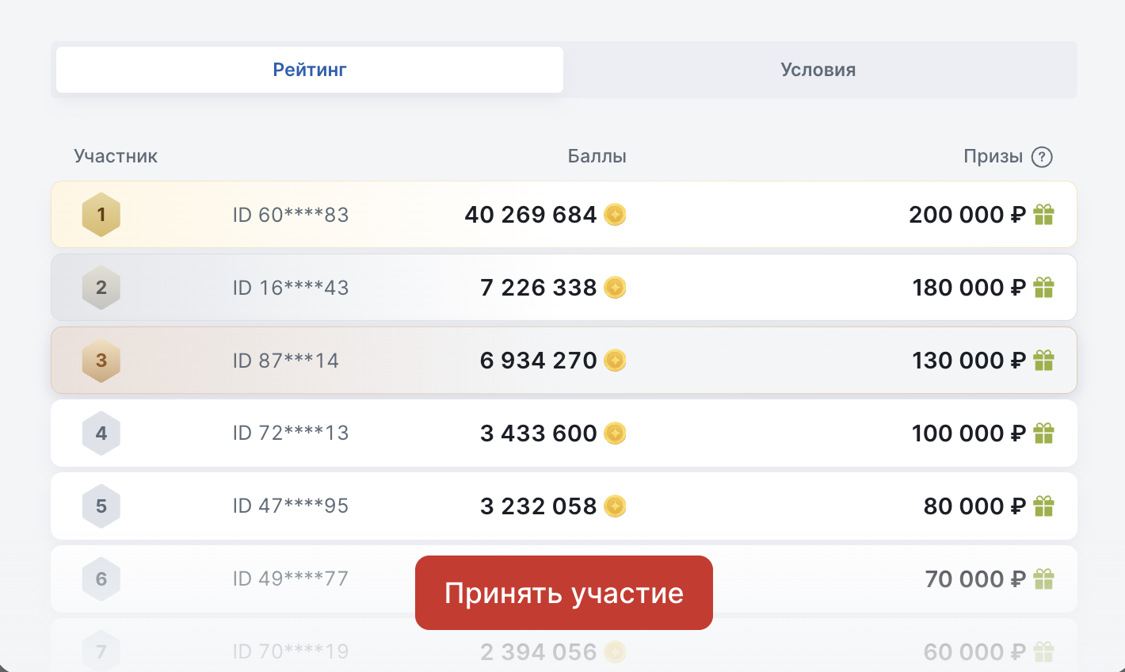Click the rank 4 hexagon badge
1125x672 pixels.
tap(101, 433)
